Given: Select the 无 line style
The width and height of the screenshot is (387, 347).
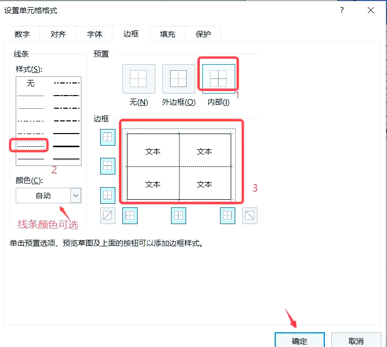Looking at the screenshot, I should coord(30,83).
